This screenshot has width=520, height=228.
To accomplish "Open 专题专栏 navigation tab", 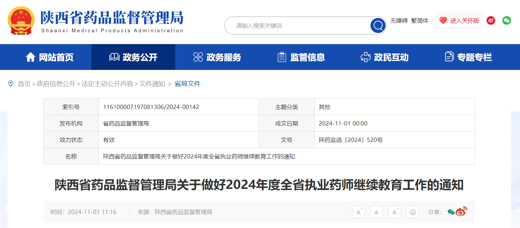I will tap(468, 57).
